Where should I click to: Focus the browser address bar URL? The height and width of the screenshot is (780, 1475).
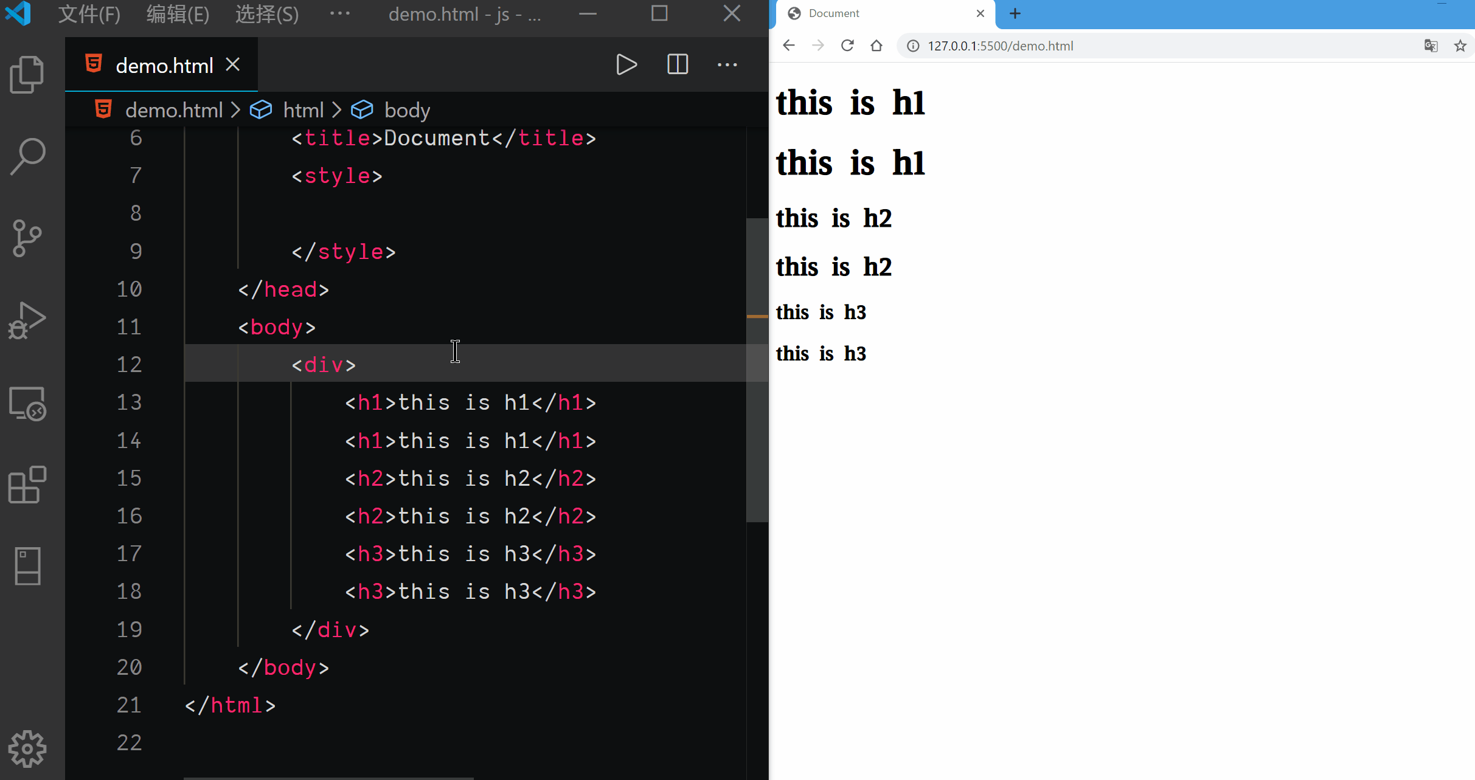1000,46
